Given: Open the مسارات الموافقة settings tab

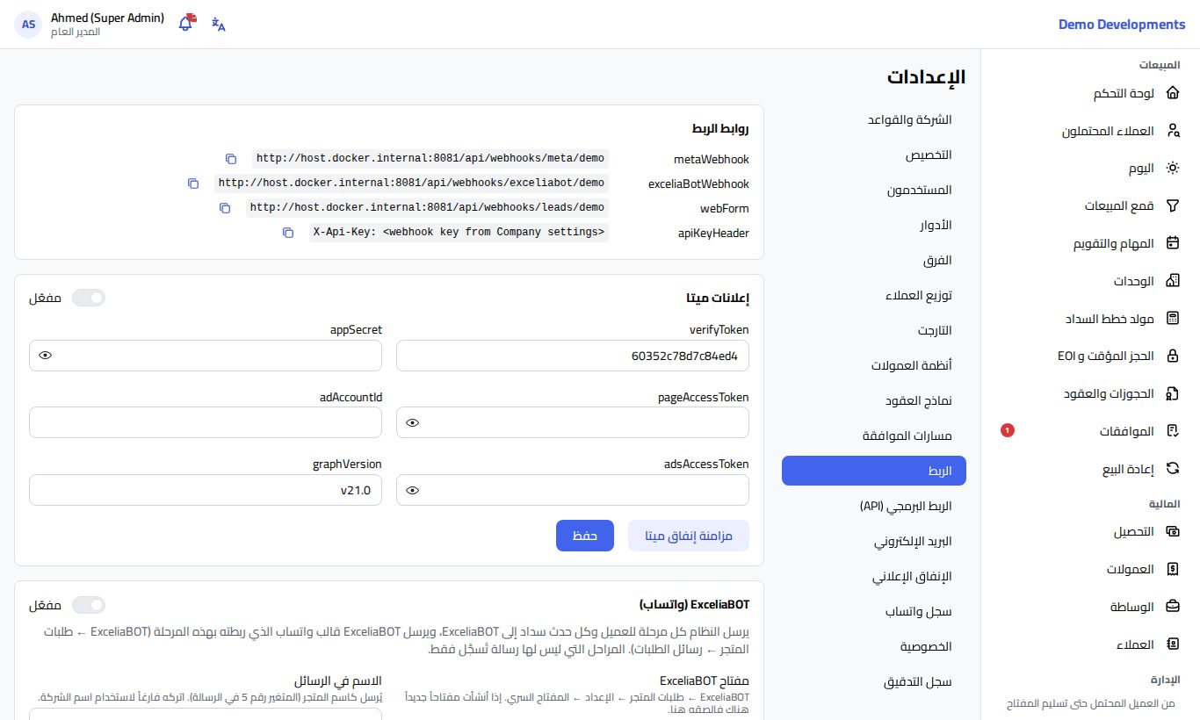Looking at the screenshot, I should click(x=873, y=436).
